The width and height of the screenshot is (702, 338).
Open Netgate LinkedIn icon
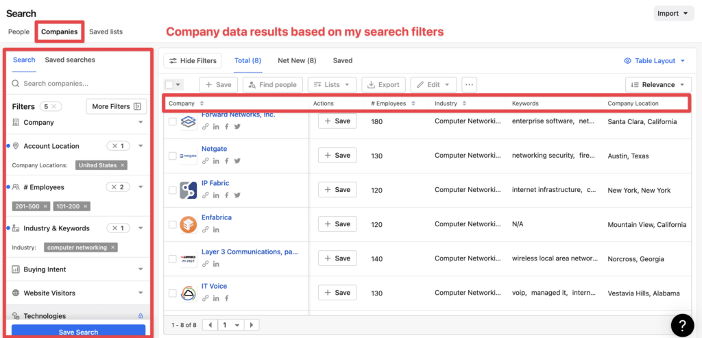[x=216, y=160]
